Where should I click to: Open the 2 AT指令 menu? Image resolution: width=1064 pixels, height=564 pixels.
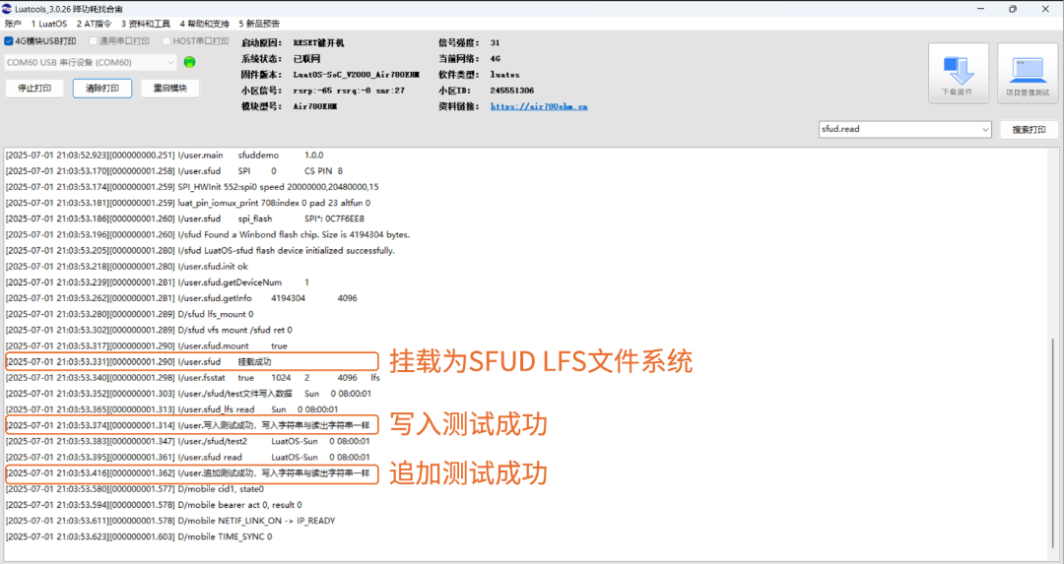[x=94, y=24]
